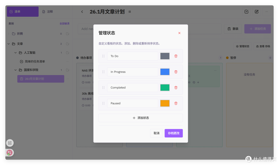Delete the Paused status

[176, 103]
